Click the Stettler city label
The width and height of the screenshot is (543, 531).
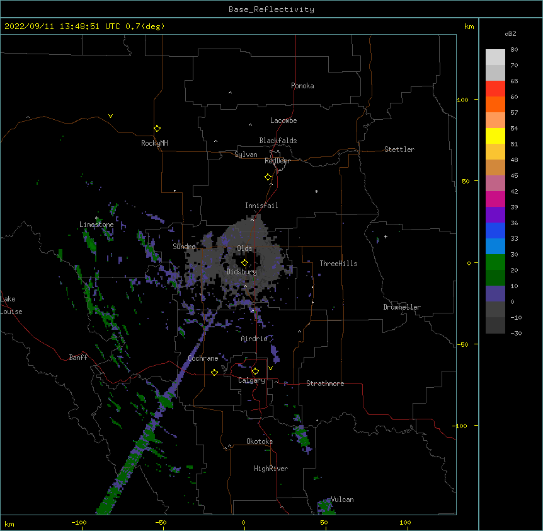[x=399, y=149]
